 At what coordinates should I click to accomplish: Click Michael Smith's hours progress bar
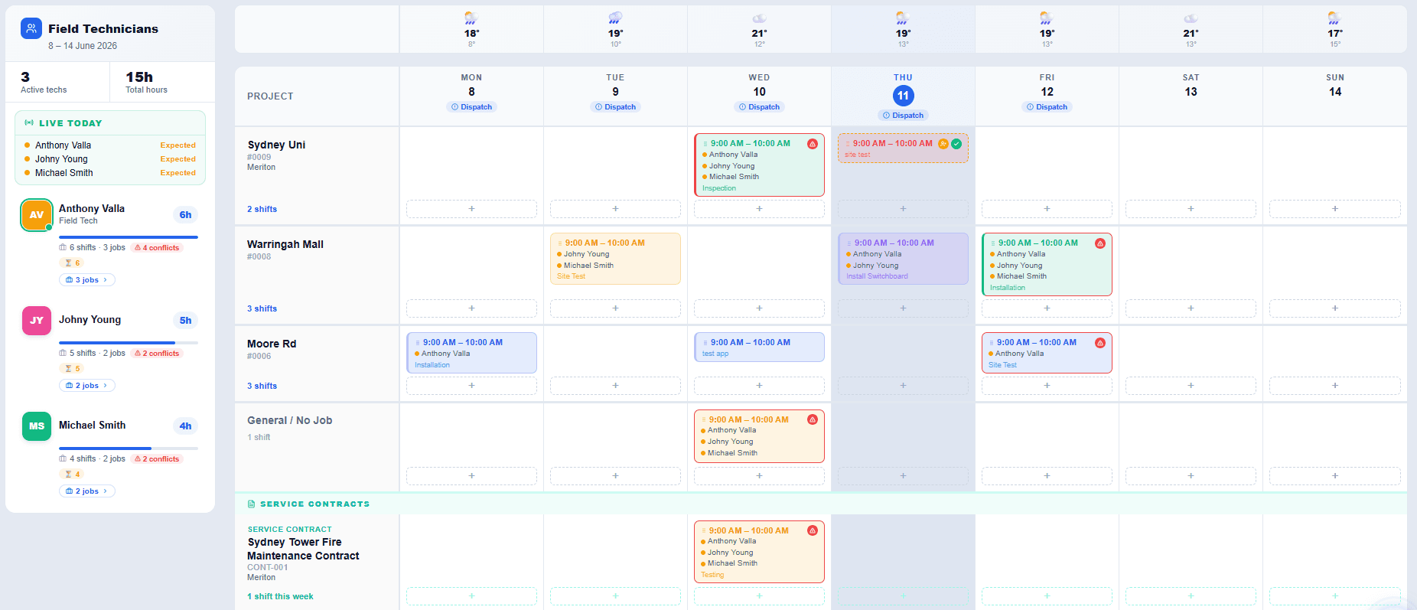129,449
